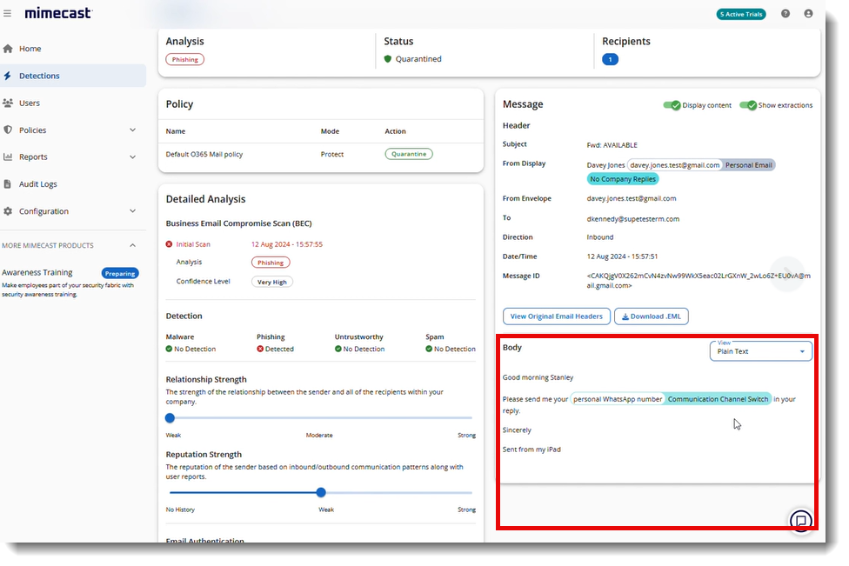Toggle the Show extractions switch
Image resolution: width=849 pixels, height=566 pixels.
(x=748, y=104)
